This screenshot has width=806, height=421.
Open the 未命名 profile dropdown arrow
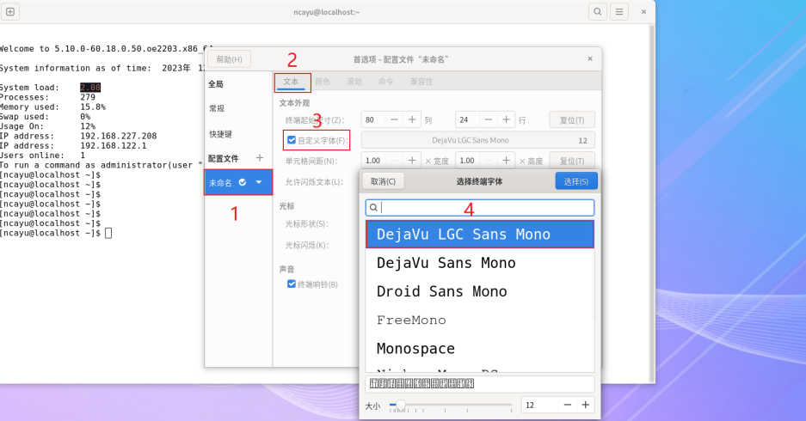259,182
